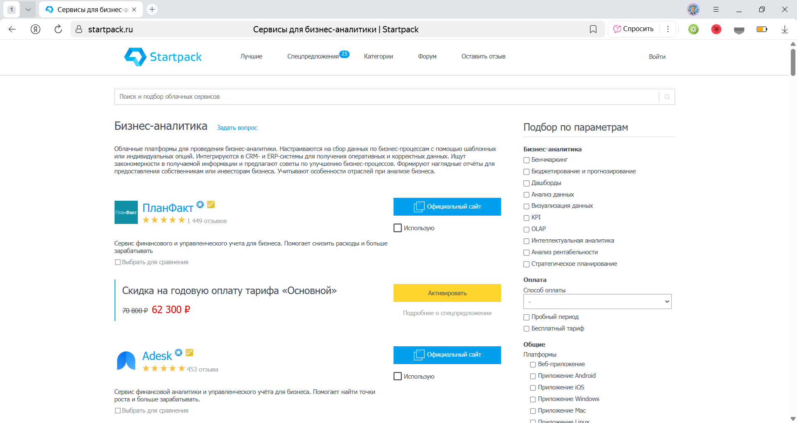Image resolution: width=797 pixels, height=423 pixels.
Task: Click the Активировать discount button
Action: tap(447, 293)
